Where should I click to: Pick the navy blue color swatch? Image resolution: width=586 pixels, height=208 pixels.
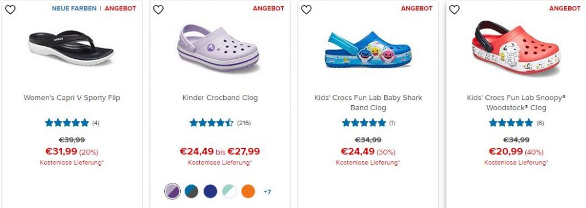pyautogui.click(x=211, y=191)
